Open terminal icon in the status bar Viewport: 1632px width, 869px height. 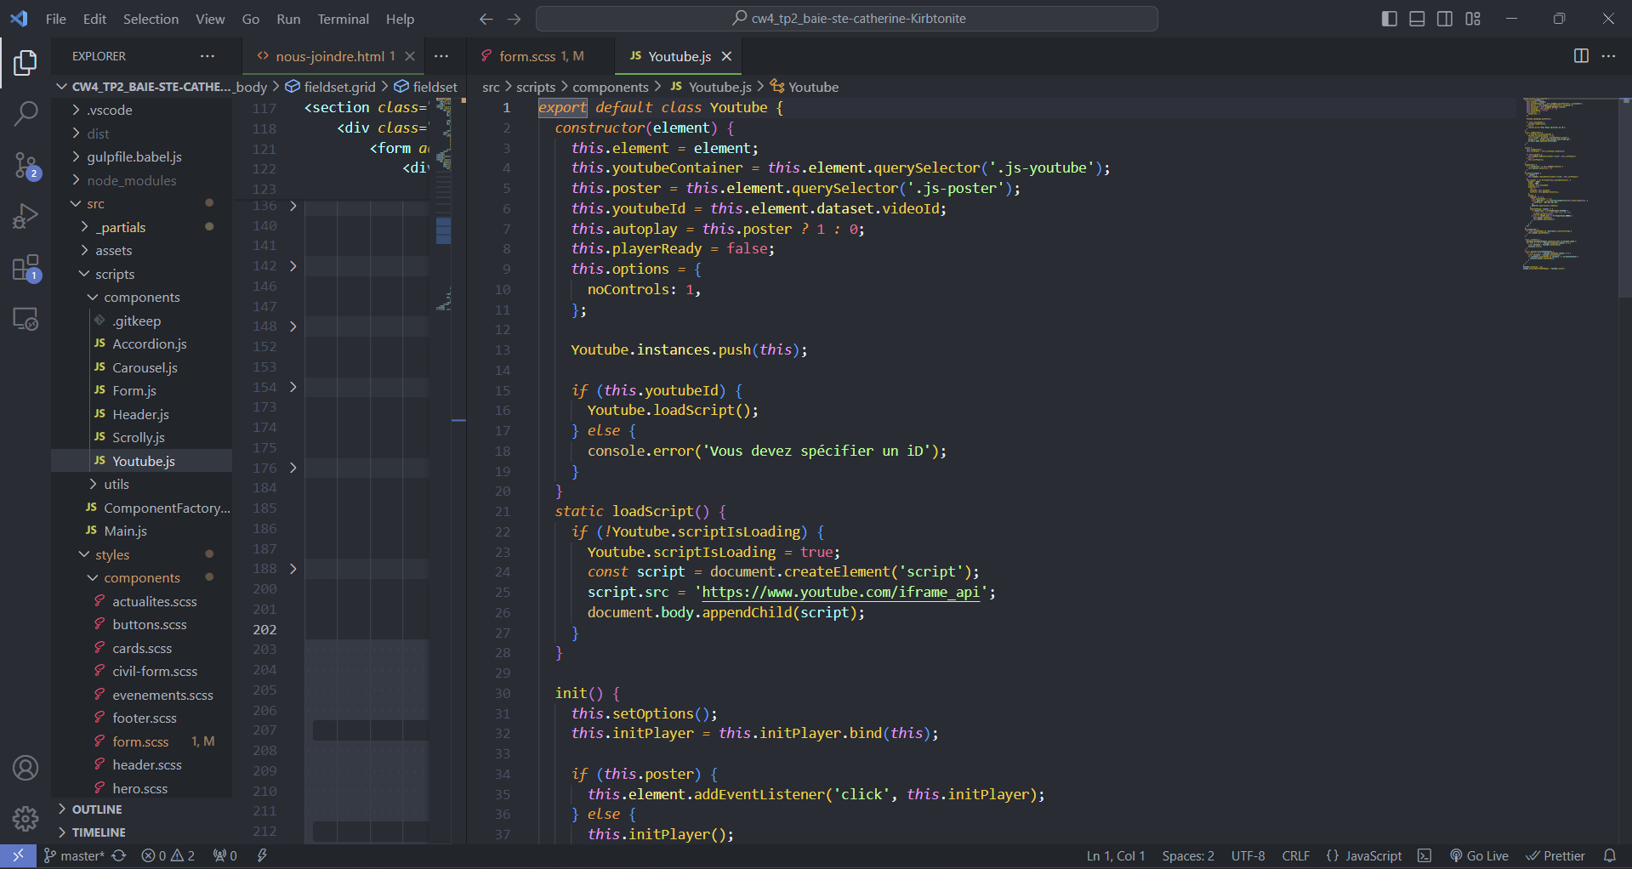click(1424, 855)
